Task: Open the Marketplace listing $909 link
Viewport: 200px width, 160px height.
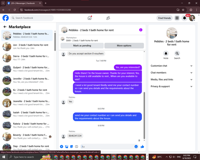Action: click(x=82, y=40)
